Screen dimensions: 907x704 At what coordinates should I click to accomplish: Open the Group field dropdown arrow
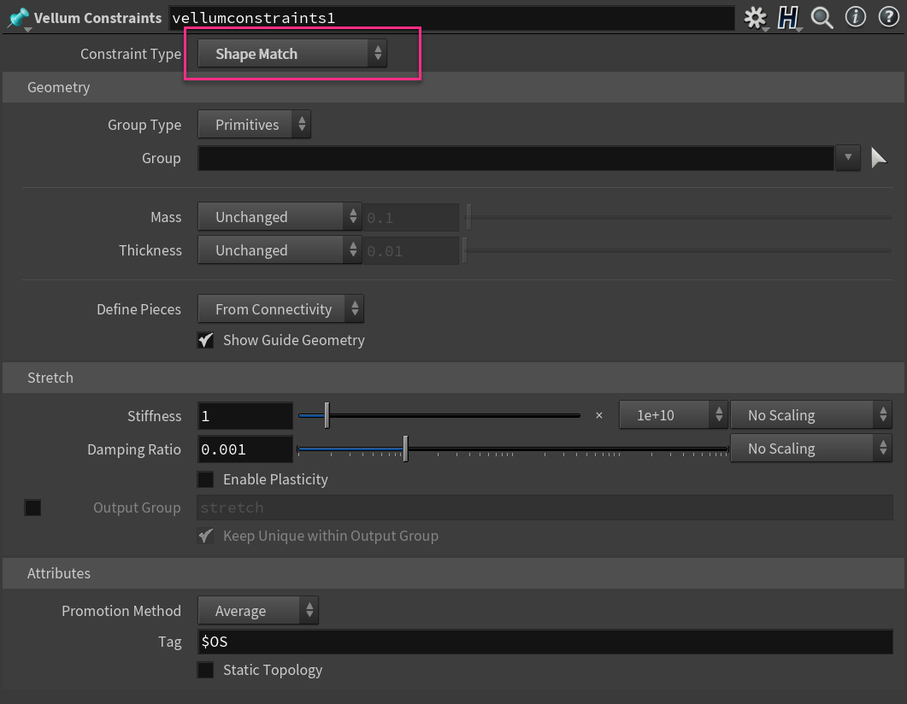[848, 158]
